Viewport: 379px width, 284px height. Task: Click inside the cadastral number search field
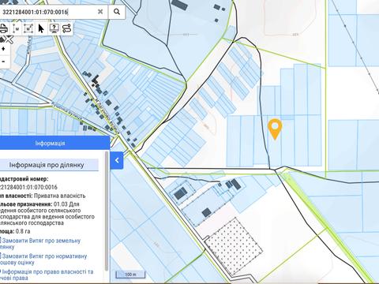pos(49,12)
